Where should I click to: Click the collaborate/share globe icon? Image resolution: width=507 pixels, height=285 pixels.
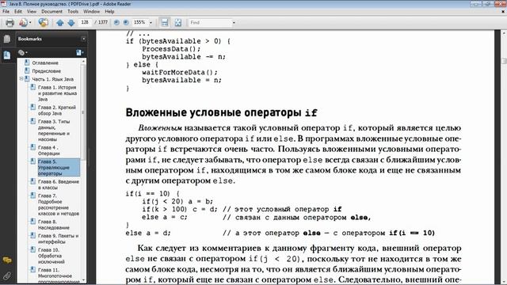pyautogui.click(x=43, y=23)
